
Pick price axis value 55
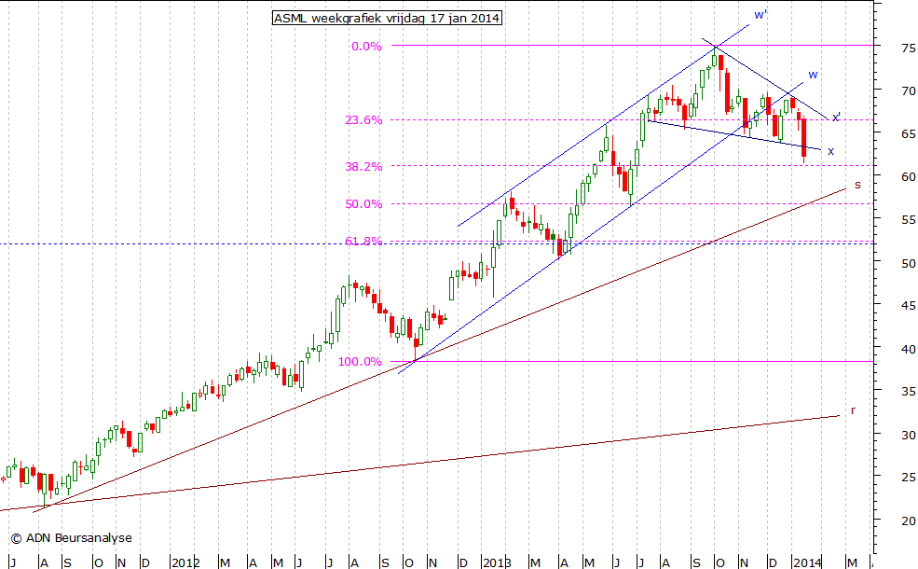[x=909, y=220]
